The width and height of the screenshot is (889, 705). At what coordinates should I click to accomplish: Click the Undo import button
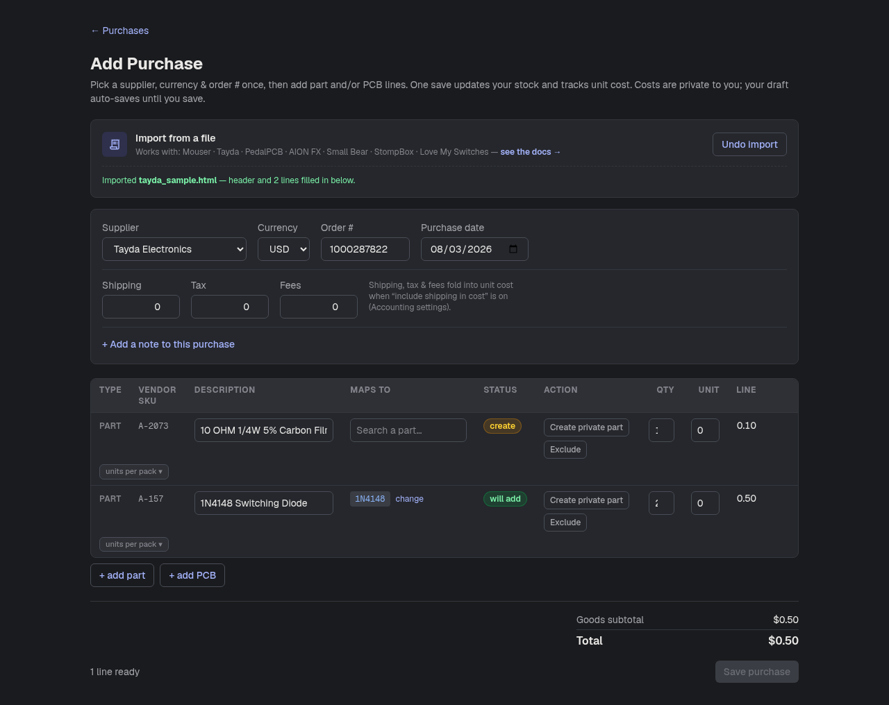(x=749, y=144)
